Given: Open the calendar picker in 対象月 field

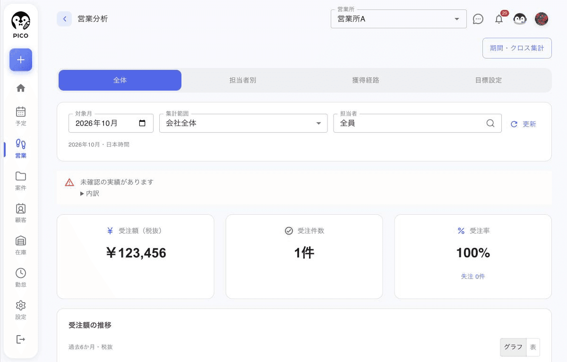Looking at the screenshot, I should click(x=142, y=123).
